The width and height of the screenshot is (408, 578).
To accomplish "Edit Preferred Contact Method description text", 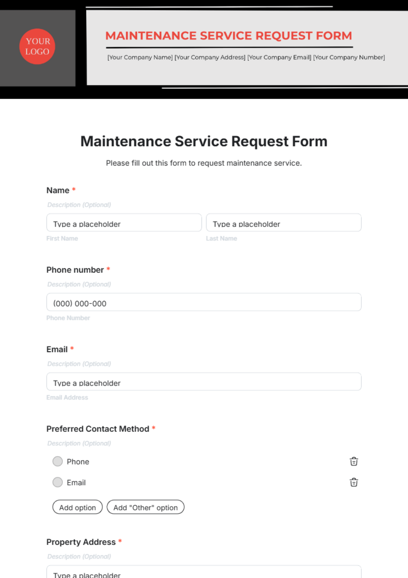I will click(79, 443).
